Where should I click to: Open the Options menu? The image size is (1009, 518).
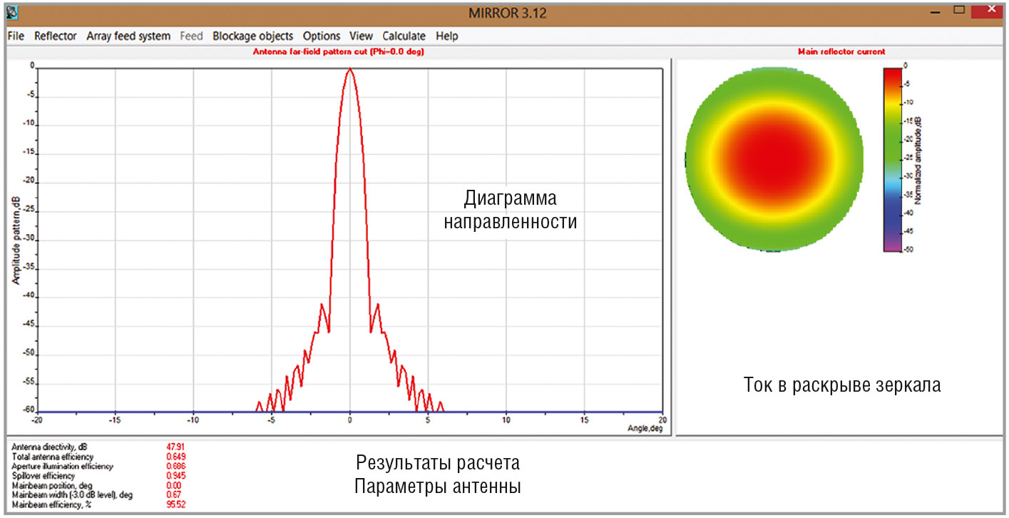(321, 36)
